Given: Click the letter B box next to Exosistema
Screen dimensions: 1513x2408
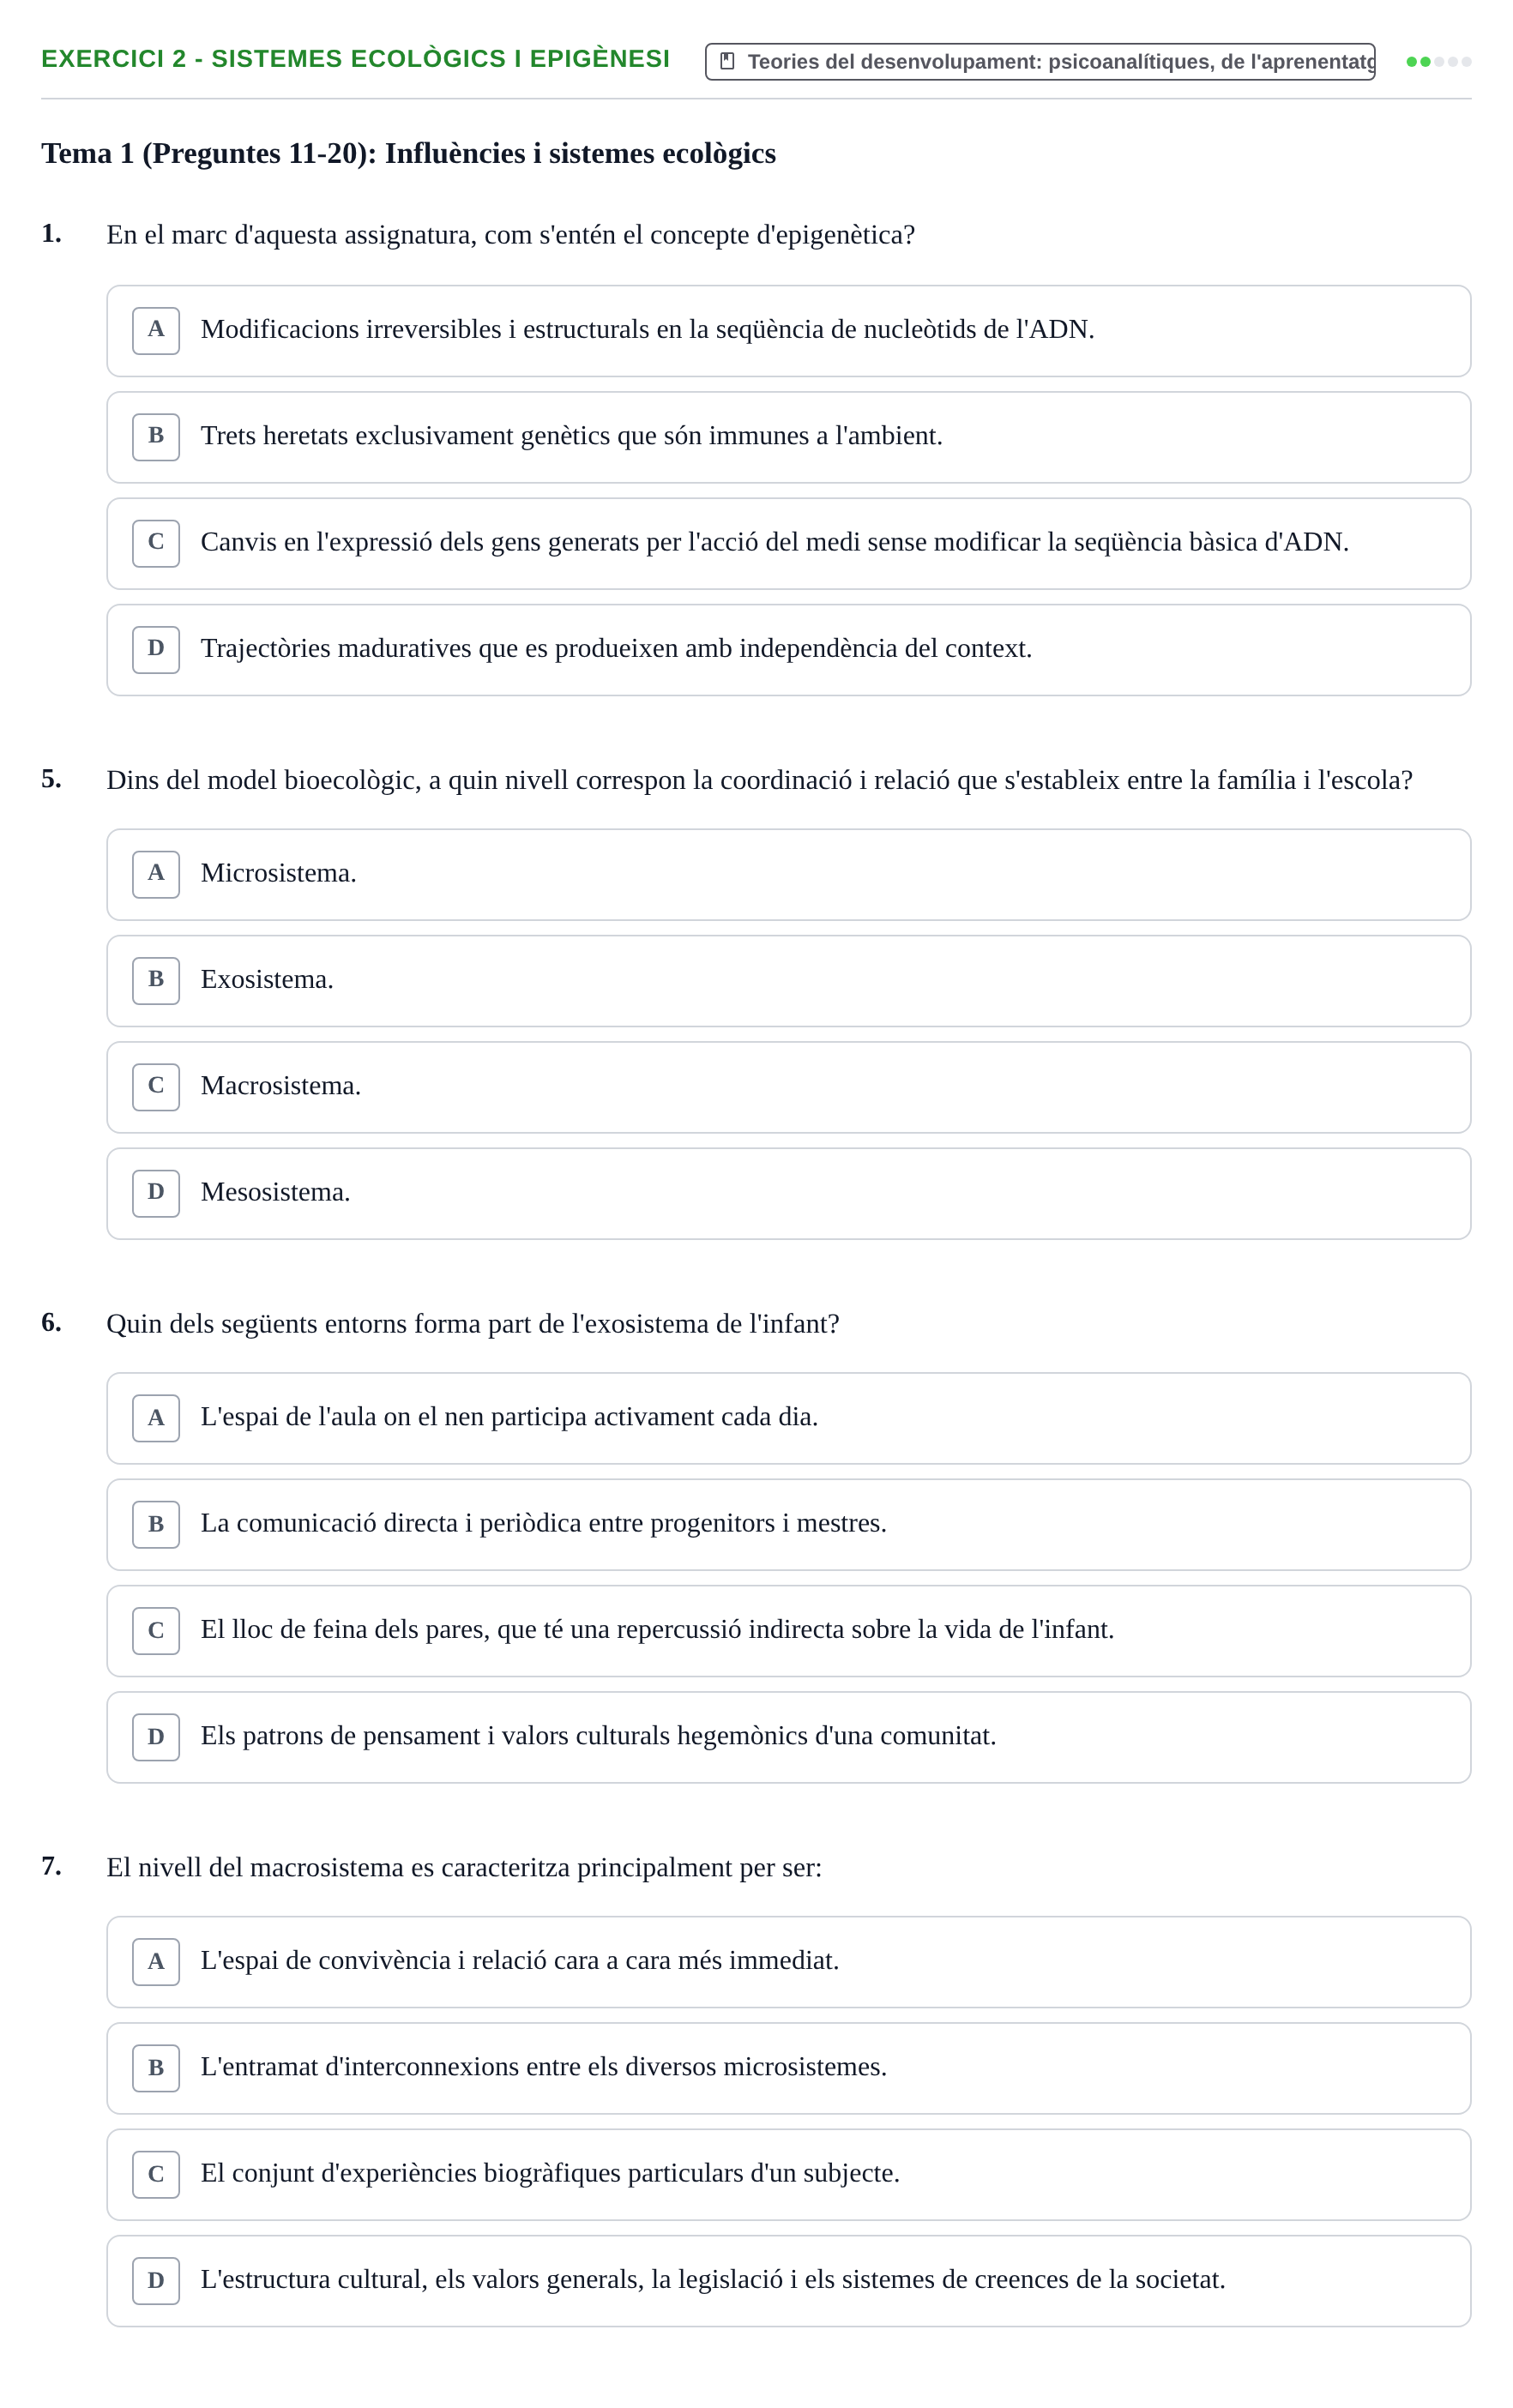Looking at the screenshot, I should (156, 981).
